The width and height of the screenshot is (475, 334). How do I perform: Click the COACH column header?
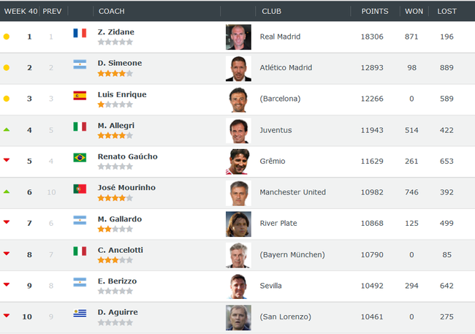pos(112,11)
